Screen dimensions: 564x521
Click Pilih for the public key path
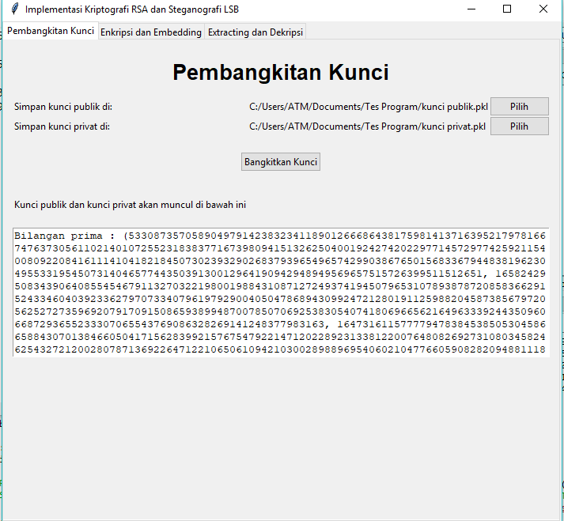point(520,107)
